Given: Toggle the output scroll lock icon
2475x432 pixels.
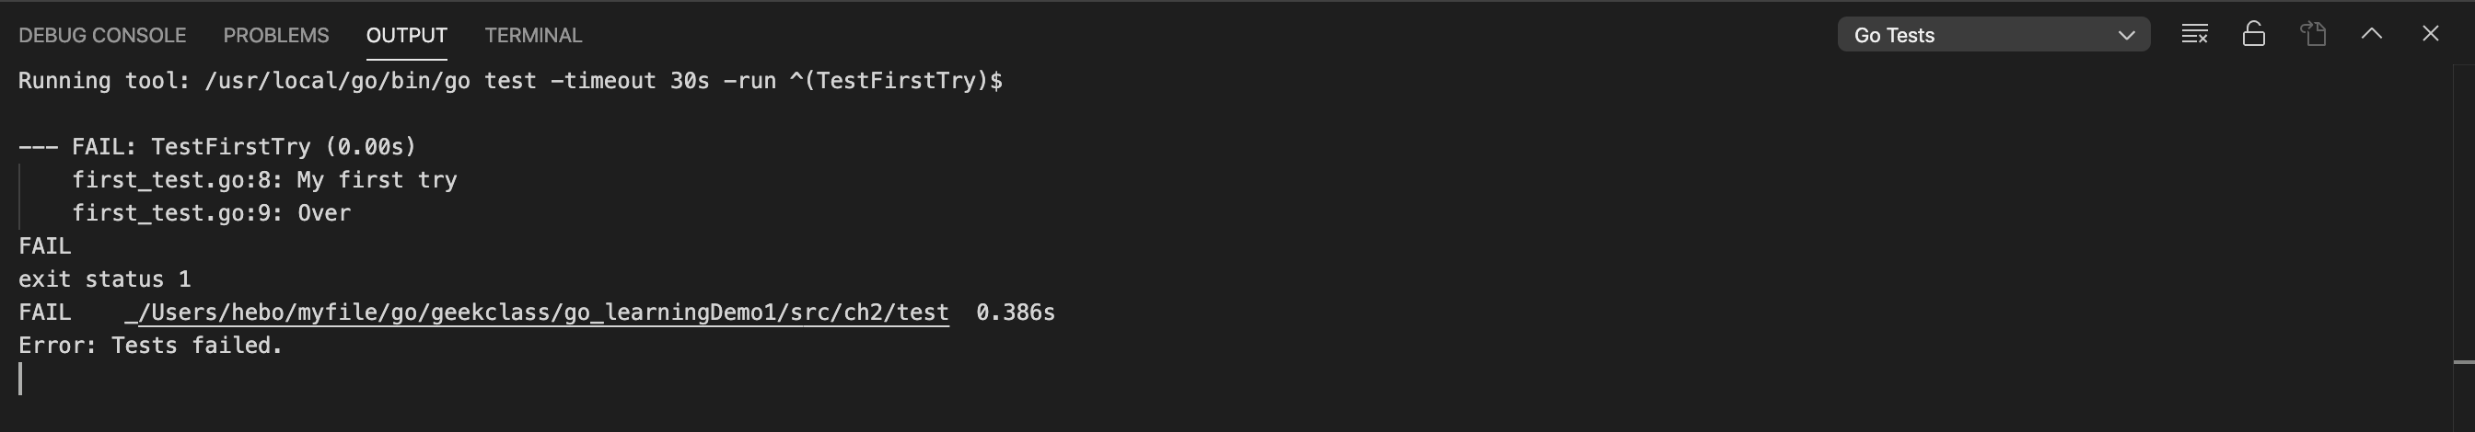Looking at the screenshot, I should [2254, 35].
